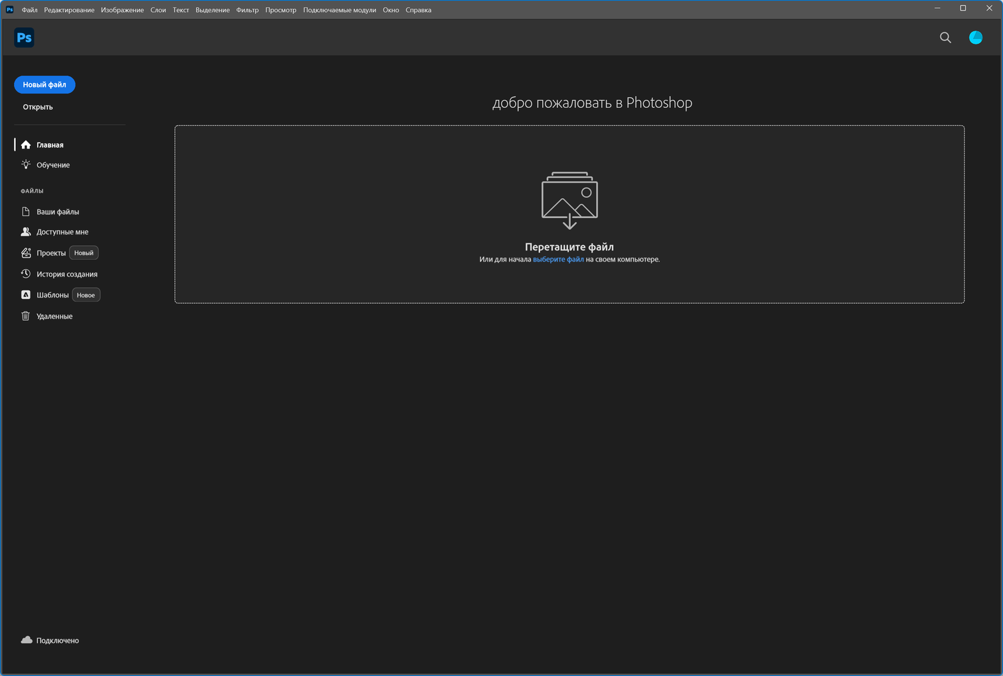Click the Шаблоны templates icon
Viewport: 1003px width, 676px height.
[x=26, y=295]
